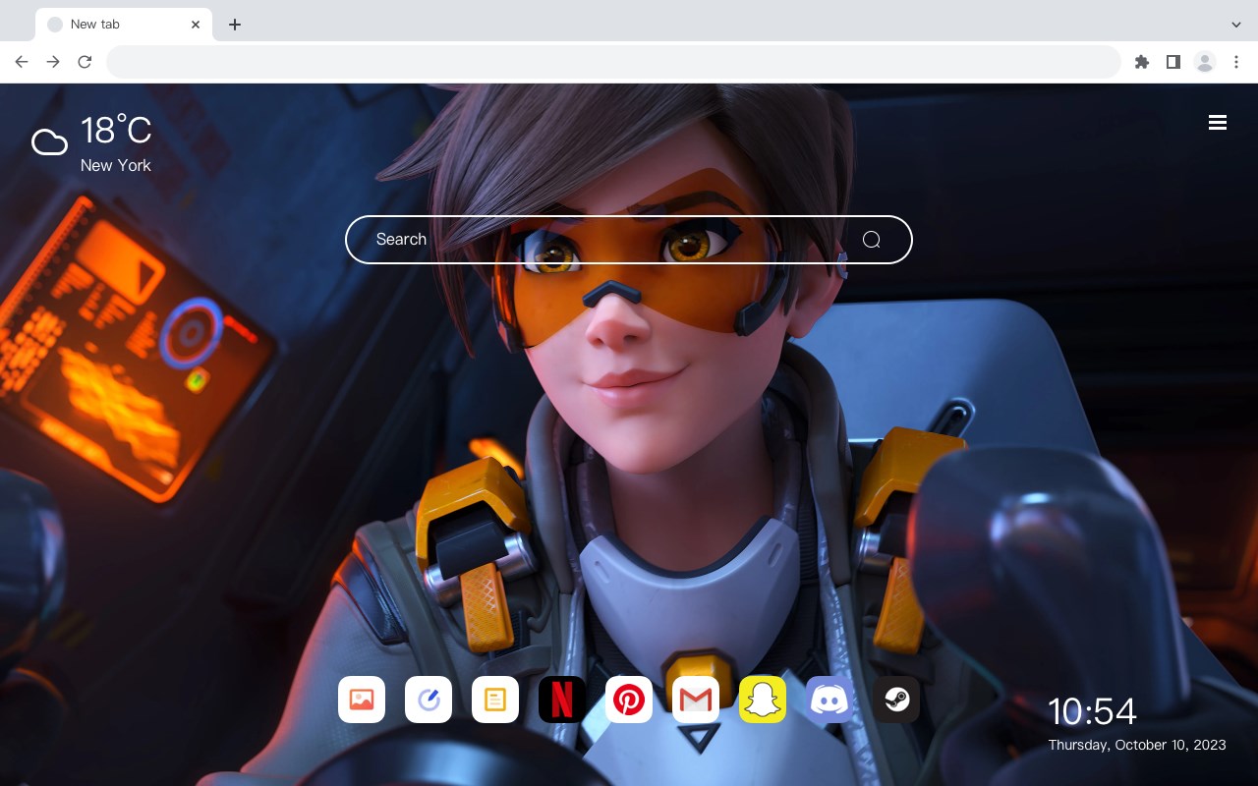Click the 18°C temperature reading
Viewport: 1258px width, 786px height.
pos(116,131)
